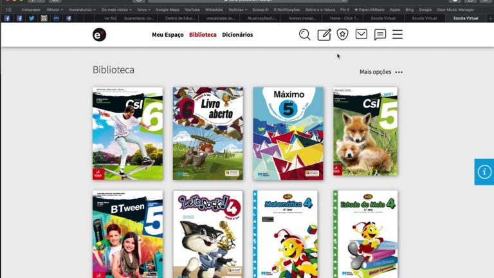Open the search magnifier icon
Viewport: 494px width, 278px height.
305,34
